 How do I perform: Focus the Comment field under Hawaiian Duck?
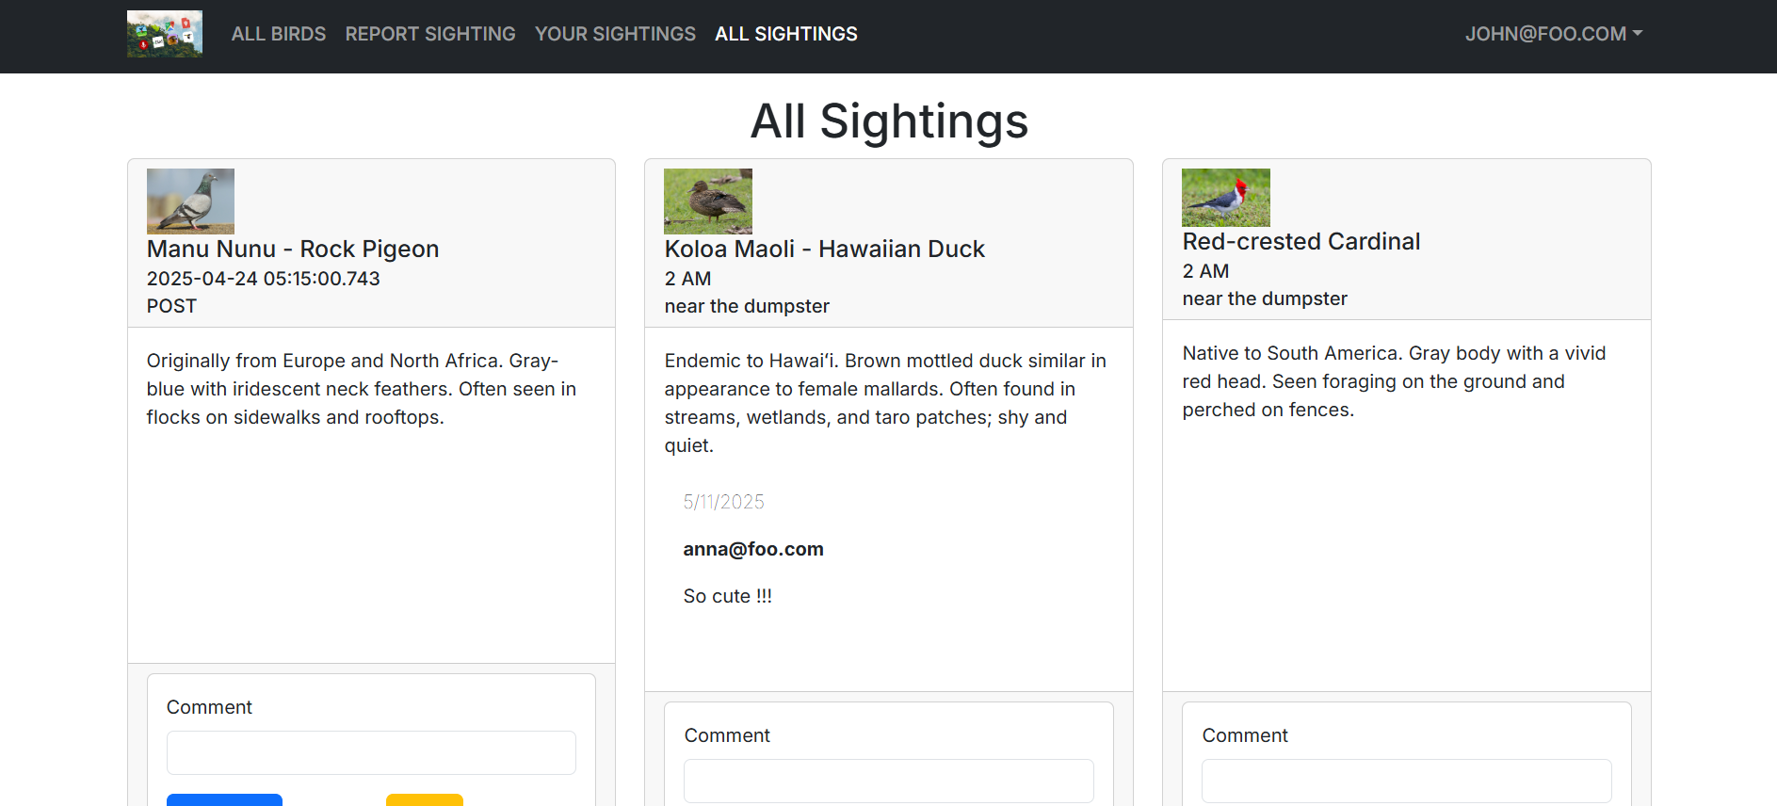click(888, 781)
